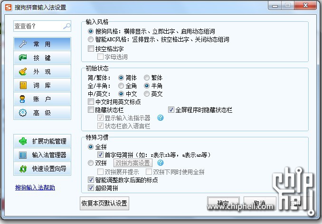Select 全角 radio option
322x224 pixels.
121,86
